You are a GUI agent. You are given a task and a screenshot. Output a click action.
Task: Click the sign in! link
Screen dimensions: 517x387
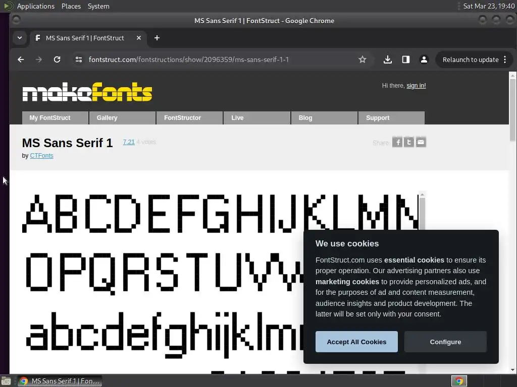click(416, 86)
